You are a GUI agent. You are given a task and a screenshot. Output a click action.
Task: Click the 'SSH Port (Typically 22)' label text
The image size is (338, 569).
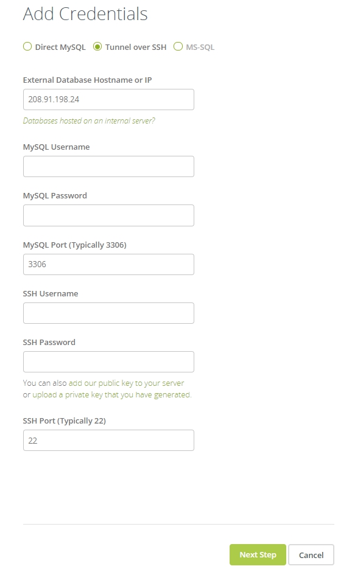[65, 421]
